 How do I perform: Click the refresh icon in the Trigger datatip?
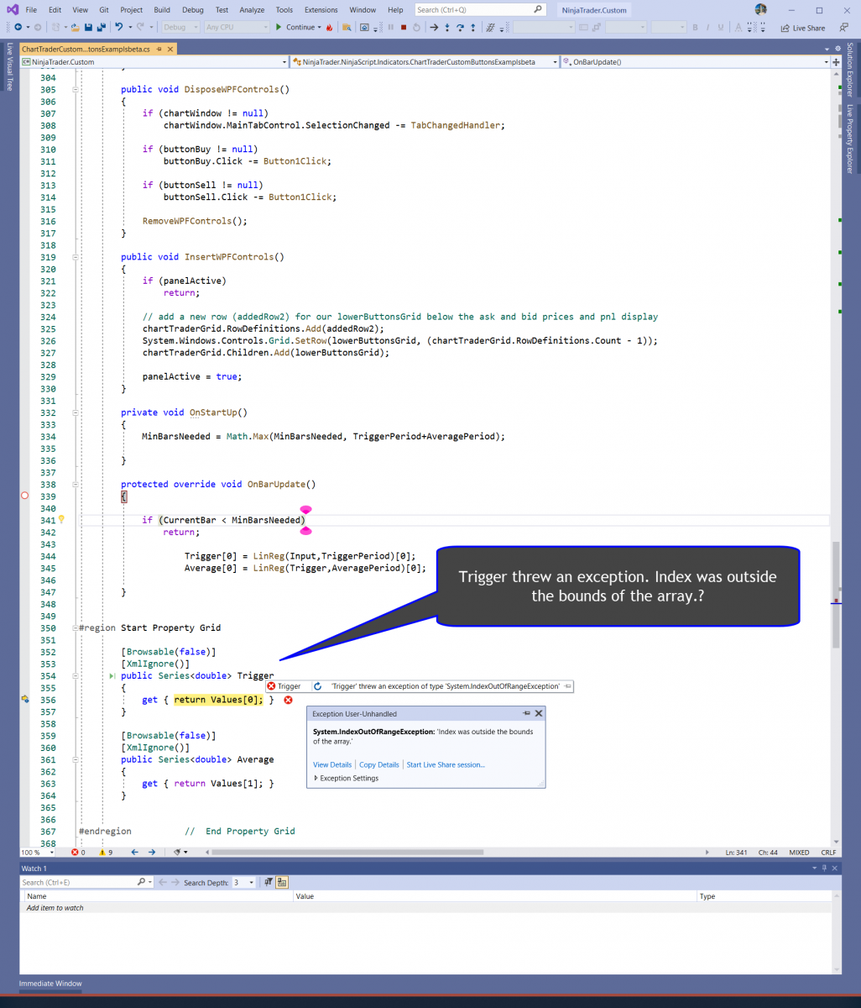pos(317,686)
